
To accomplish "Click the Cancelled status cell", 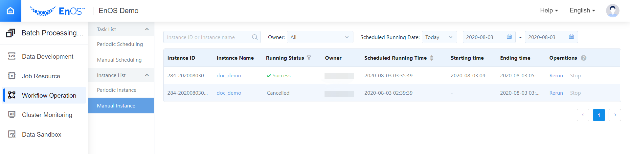I will [278, 93].
